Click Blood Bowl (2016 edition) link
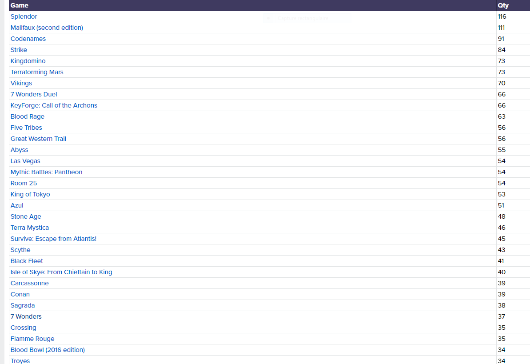 (48, 350)
